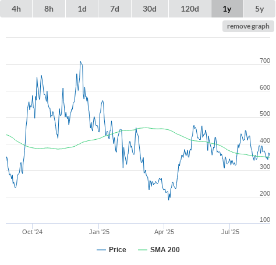Click the active 1y range tab
Screen dimensions: 276x265
tap(227, 9)
